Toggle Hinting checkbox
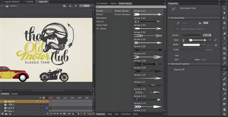This screenshot has height=117, width=228. [x=204, y=50]
